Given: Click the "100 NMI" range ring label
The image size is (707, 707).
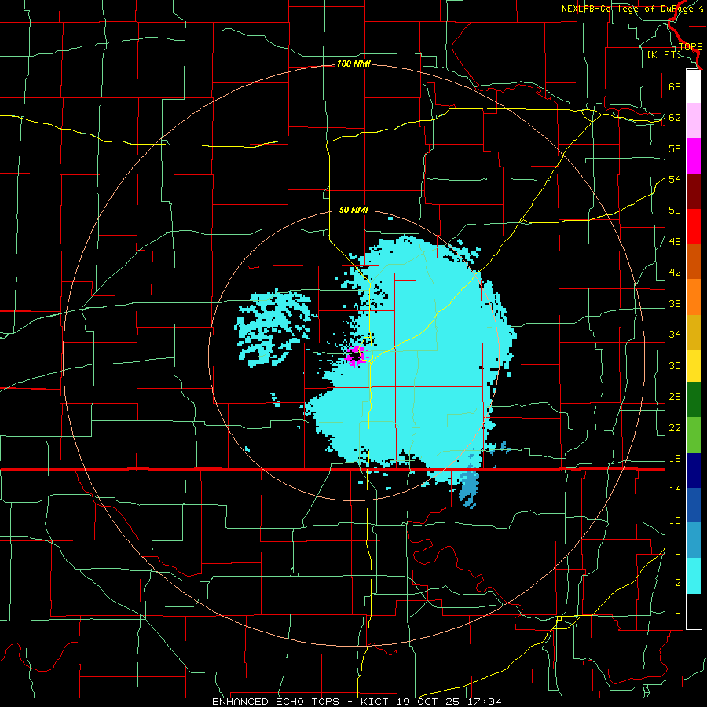Looking at the screenshot, I should [x=353, y=64].
